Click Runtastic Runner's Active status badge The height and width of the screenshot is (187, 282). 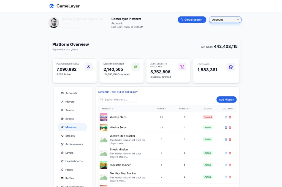point(208,165)
